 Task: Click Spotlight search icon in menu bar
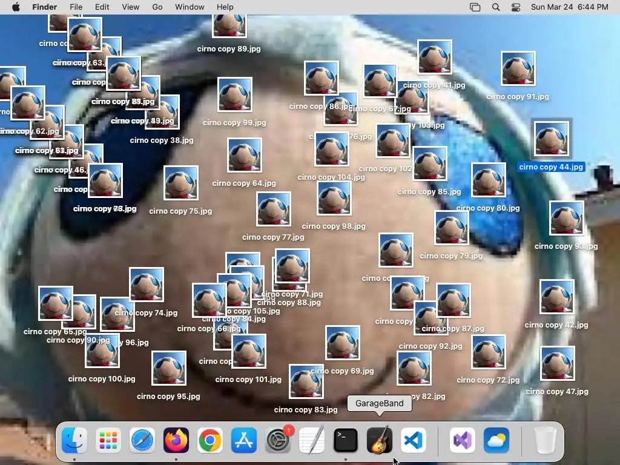pos(496,7)
